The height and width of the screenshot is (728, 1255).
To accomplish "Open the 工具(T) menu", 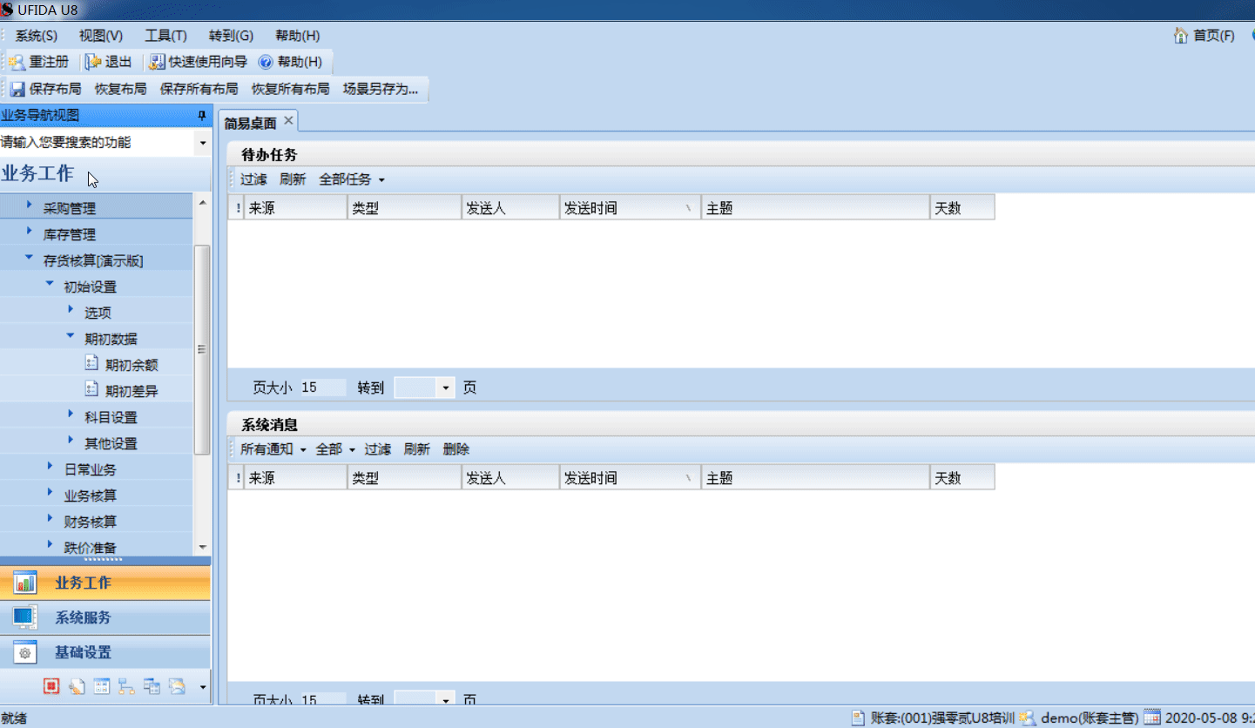I will coord(165,36).
